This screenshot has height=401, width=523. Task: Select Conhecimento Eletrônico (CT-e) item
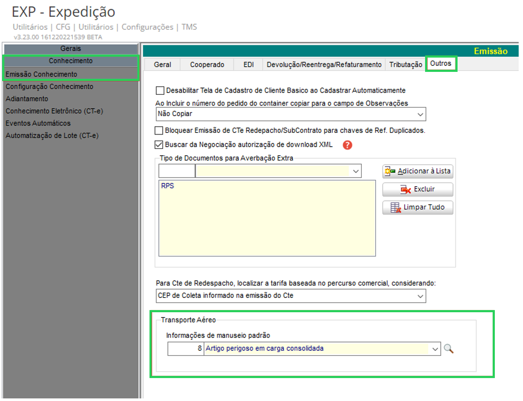[x=54, y=111]
